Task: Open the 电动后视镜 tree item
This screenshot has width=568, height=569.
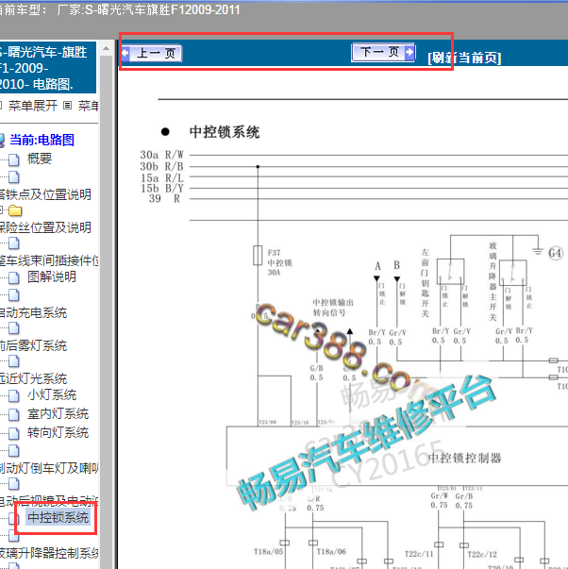Action: click(49, 501)
